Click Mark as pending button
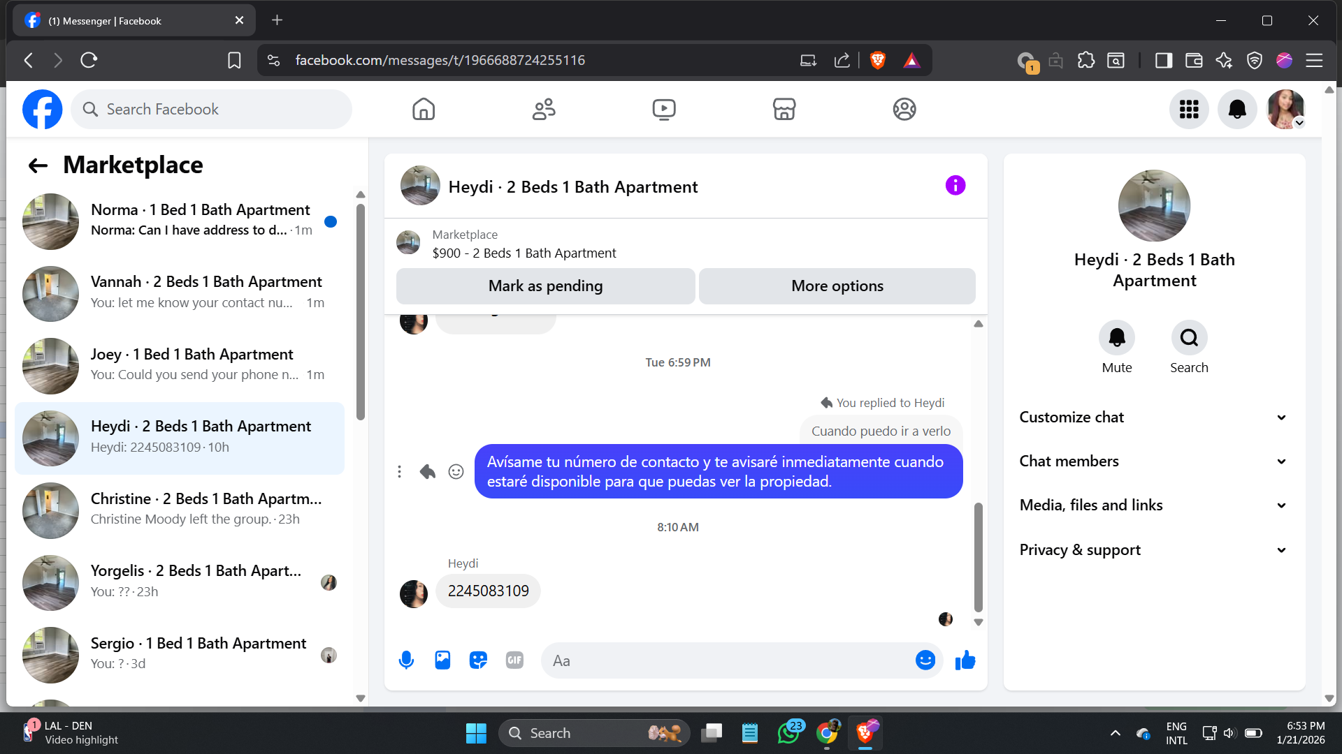 coord(545,286)
